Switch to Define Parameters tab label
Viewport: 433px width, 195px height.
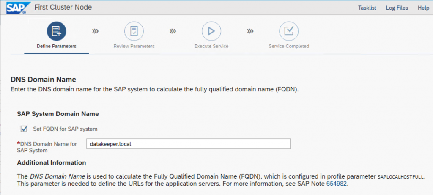tap(56, 46)
